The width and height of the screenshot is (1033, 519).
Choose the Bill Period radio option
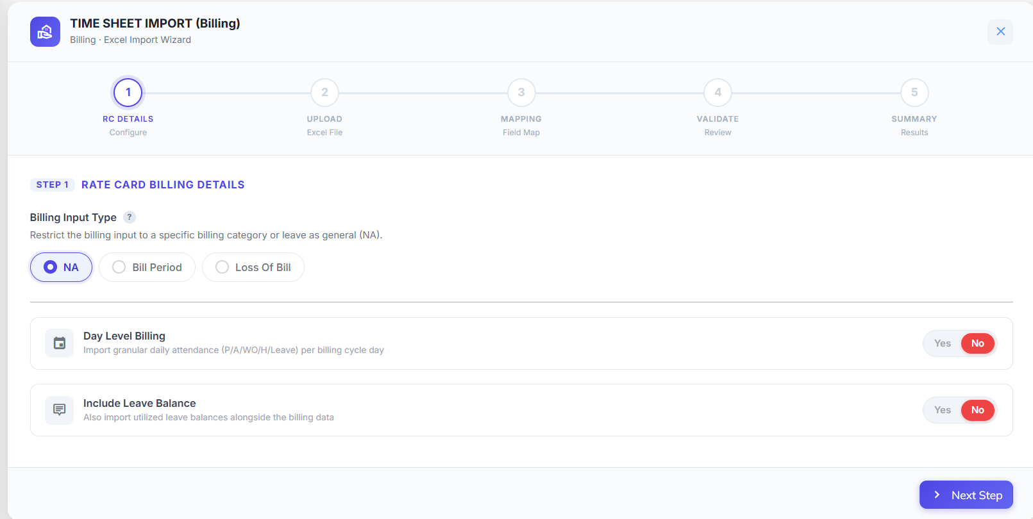[x=147, y=267]
